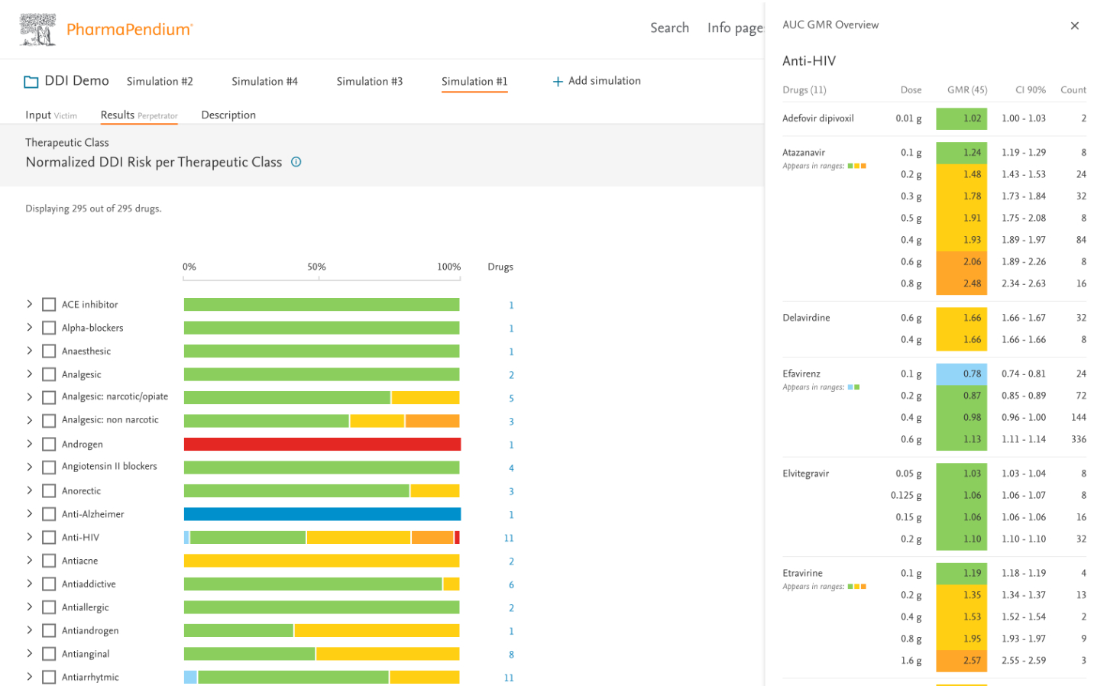
Task: Click Efavirenz range indicator squares
Action: [853, 388]
